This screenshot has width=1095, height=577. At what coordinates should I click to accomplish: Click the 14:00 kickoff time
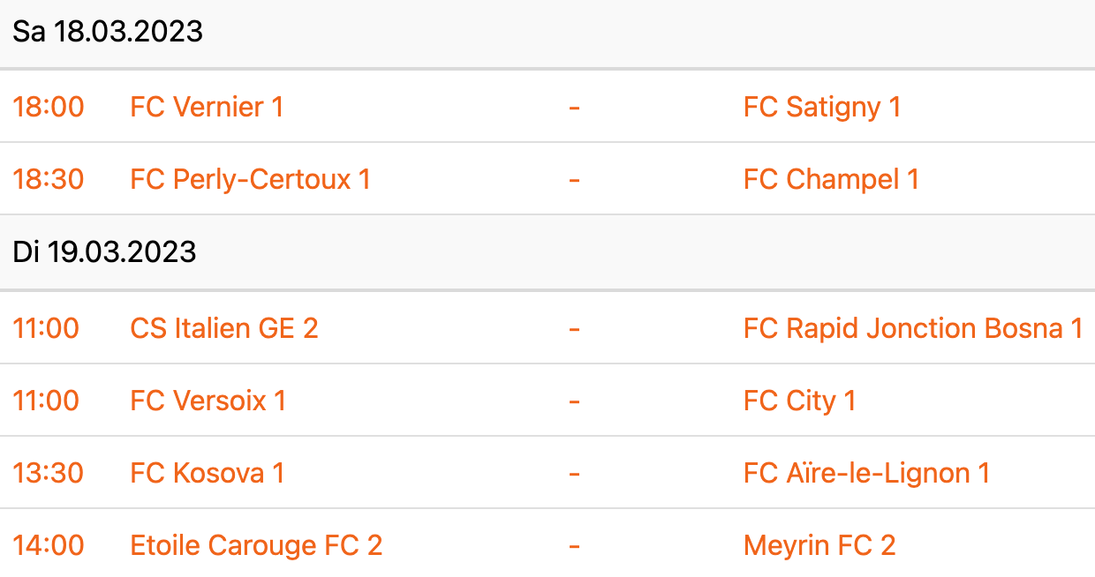coord(49,545)
